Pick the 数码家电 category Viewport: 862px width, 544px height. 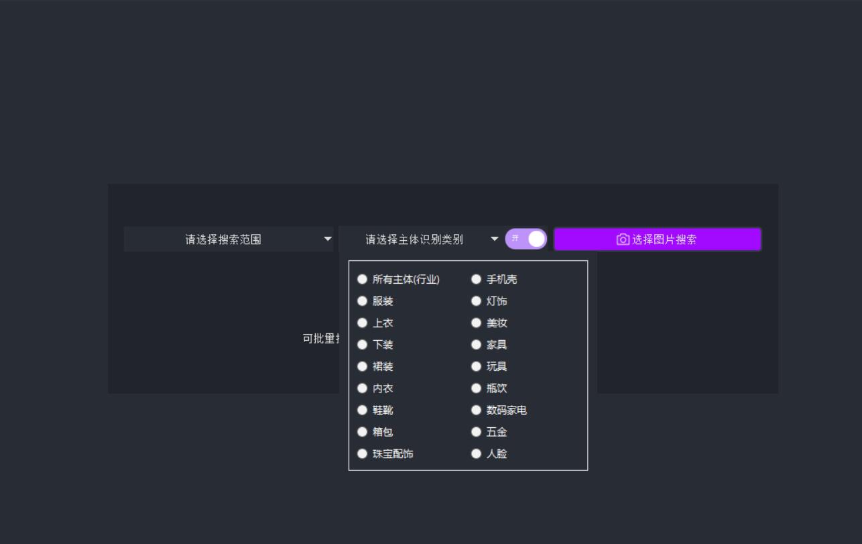click(476, 410)
